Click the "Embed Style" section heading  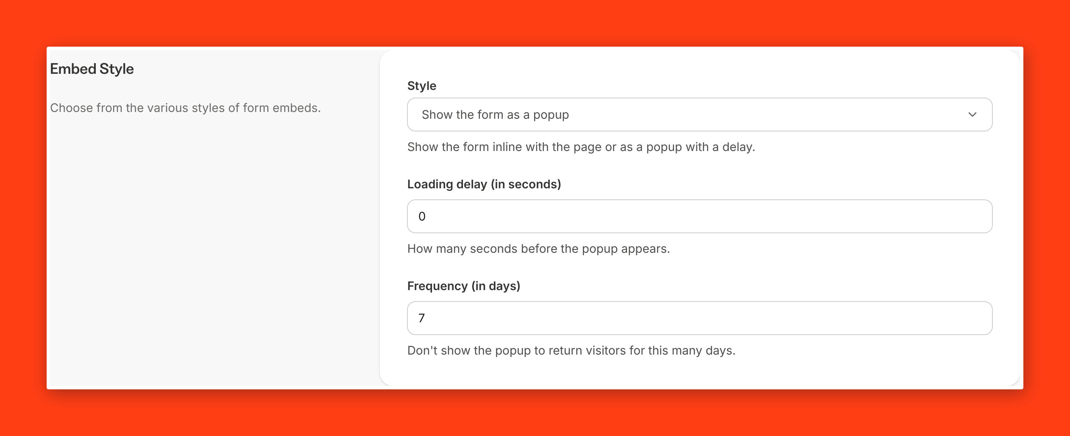coord(92,69)
